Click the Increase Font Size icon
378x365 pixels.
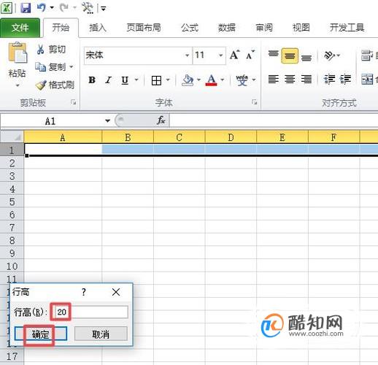pos(234,55)
